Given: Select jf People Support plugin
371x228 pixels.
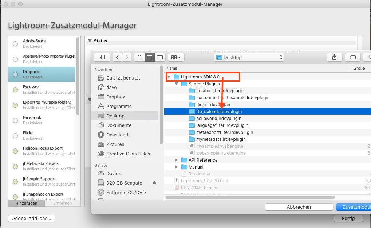Looking at the screenshot, I should pyautogui.click(x=42, y=182).
